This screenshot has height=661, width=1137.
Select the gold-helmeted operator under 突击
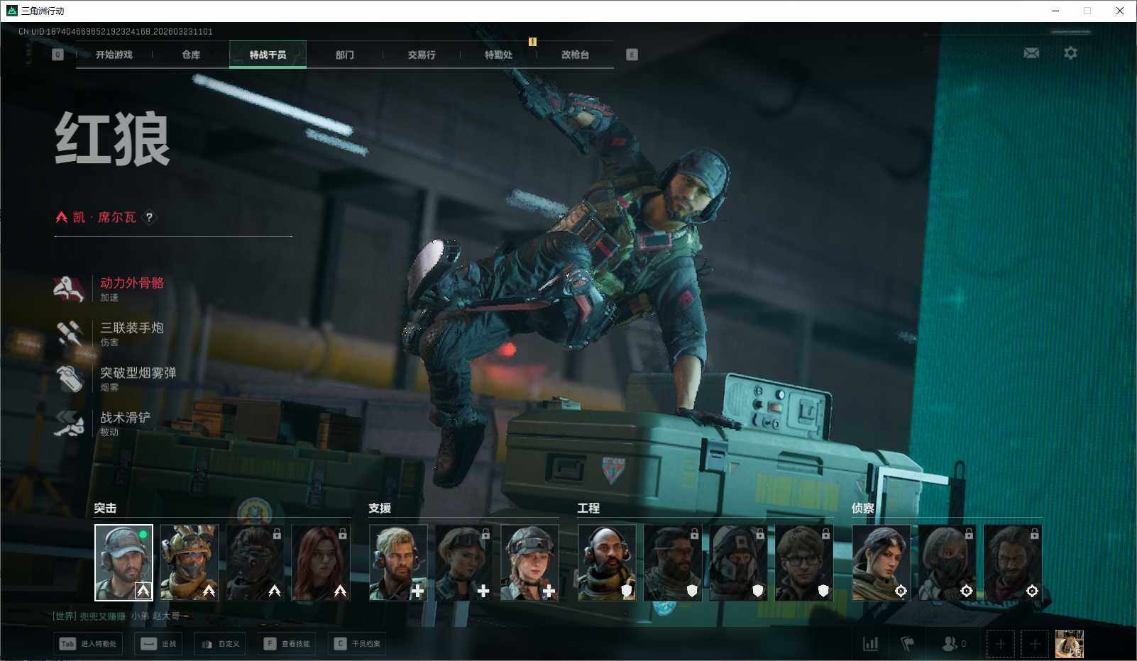pos(189,562)
